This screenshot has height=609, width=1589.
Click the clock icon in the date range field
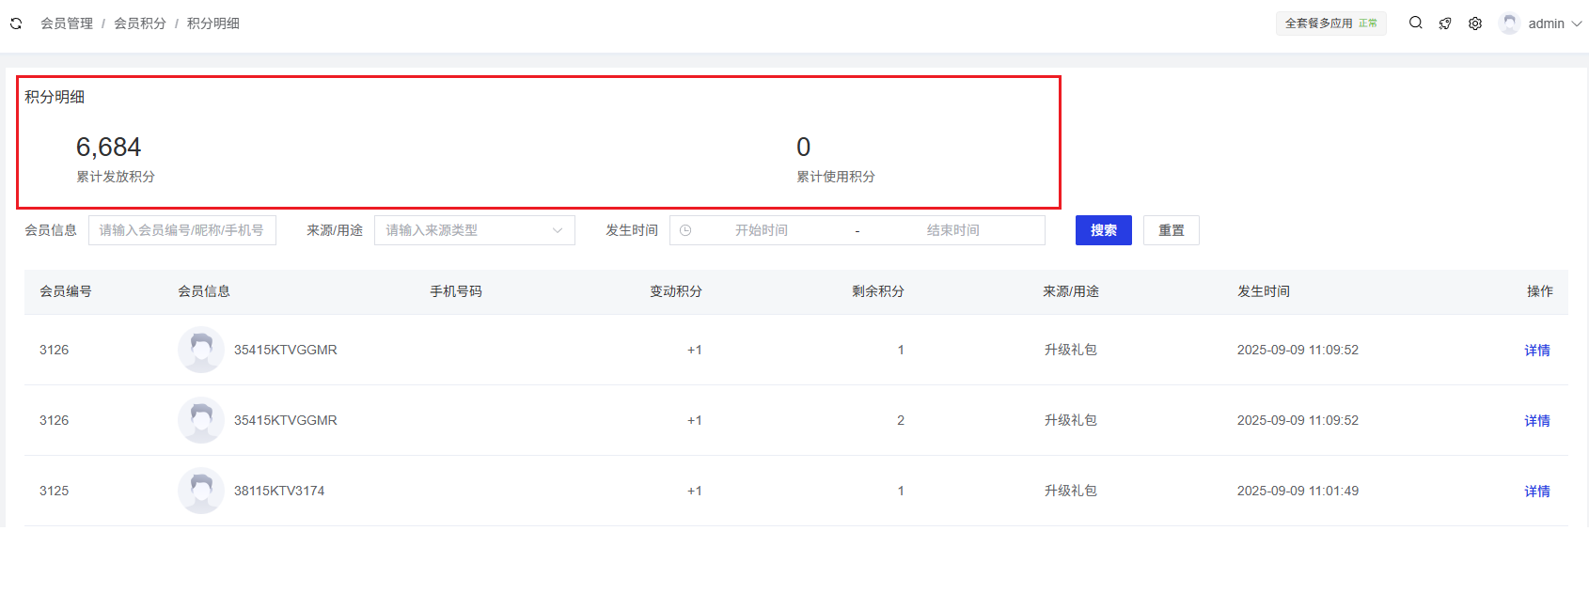click(685, 230)
